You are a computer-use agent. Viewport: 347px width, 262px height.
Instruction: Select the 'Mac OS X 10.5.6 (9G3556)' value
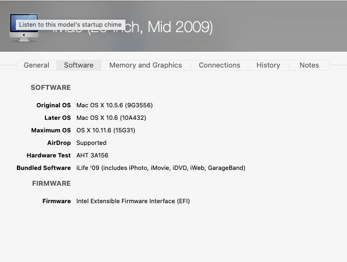(115, 105)
